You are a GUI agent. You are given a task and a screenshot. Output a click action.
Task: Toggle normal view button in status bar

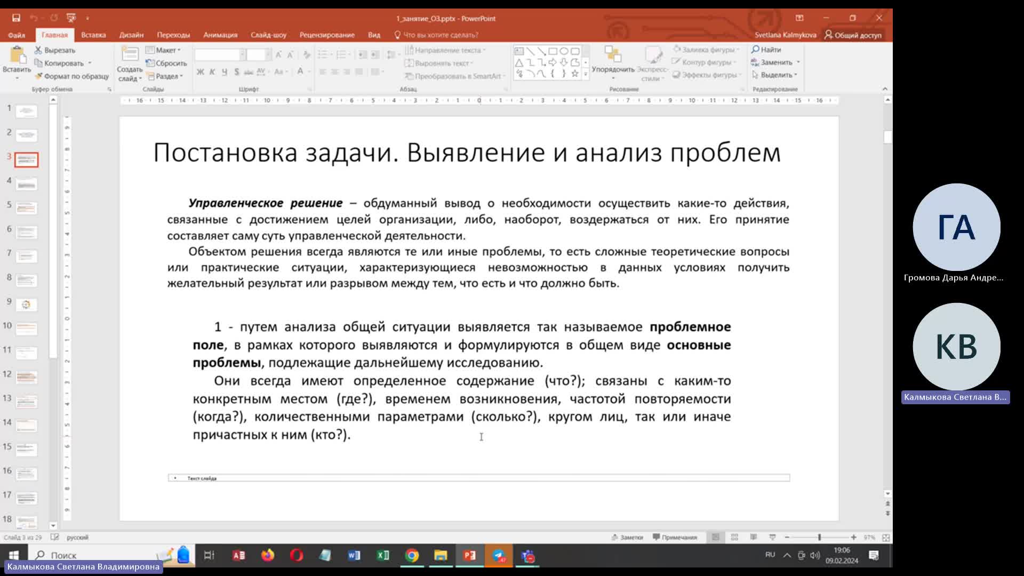[x=716, y=537]
